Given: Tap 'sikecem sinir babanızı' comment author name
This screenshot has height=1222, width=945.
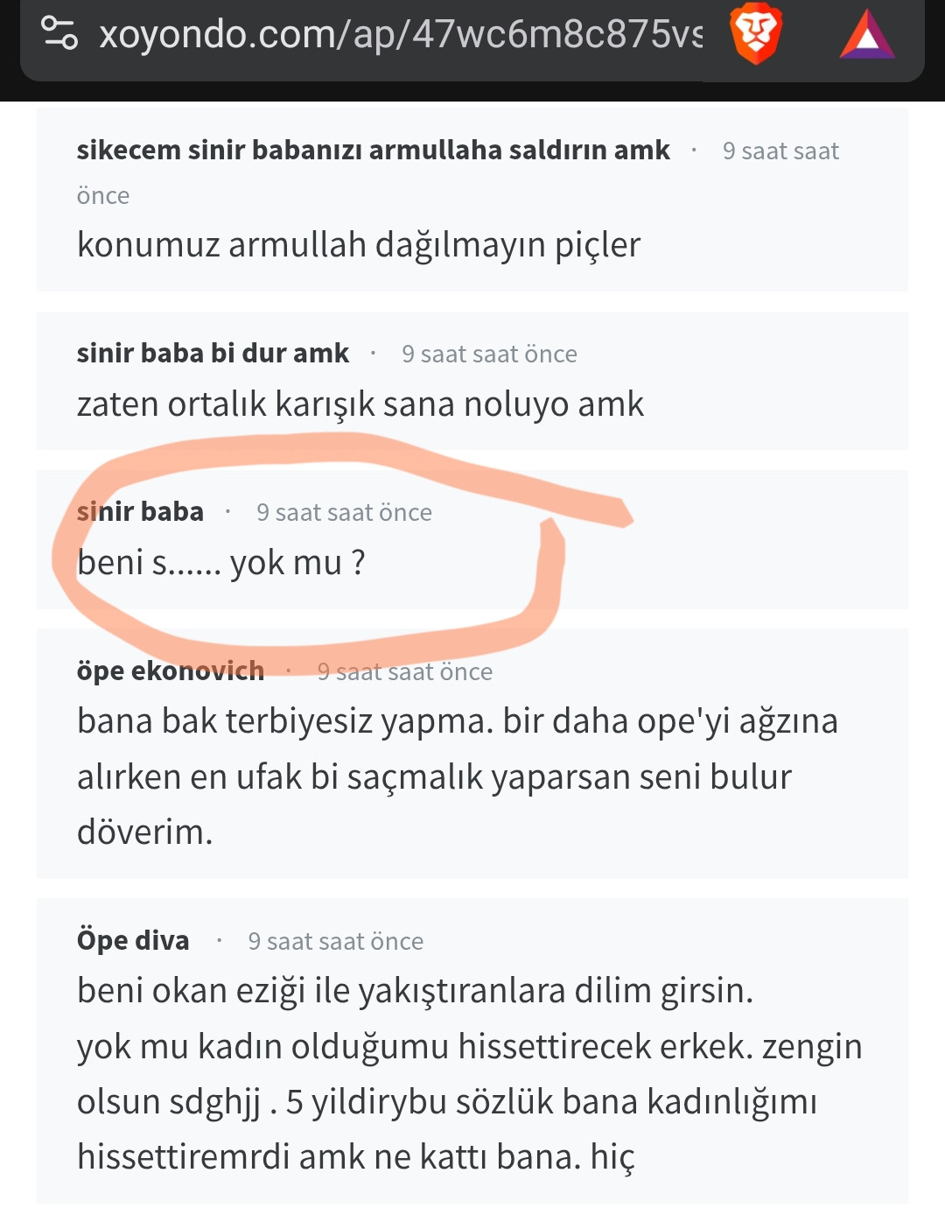Looking at the screenshot, I should point(373,150).
